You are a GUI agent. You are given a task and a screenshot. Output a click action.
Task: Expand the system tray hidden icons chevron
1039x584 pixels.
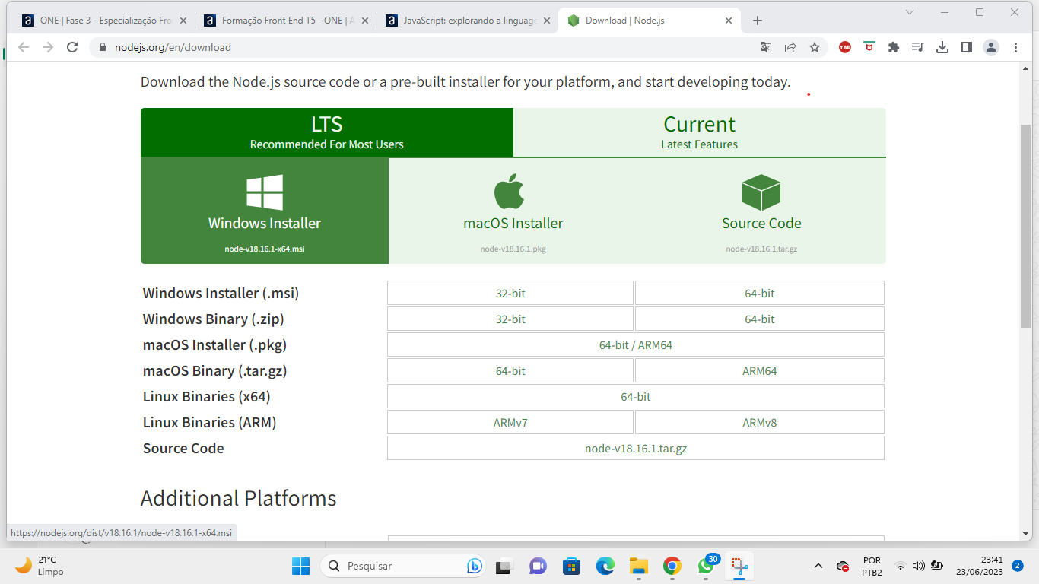(818, 566)
